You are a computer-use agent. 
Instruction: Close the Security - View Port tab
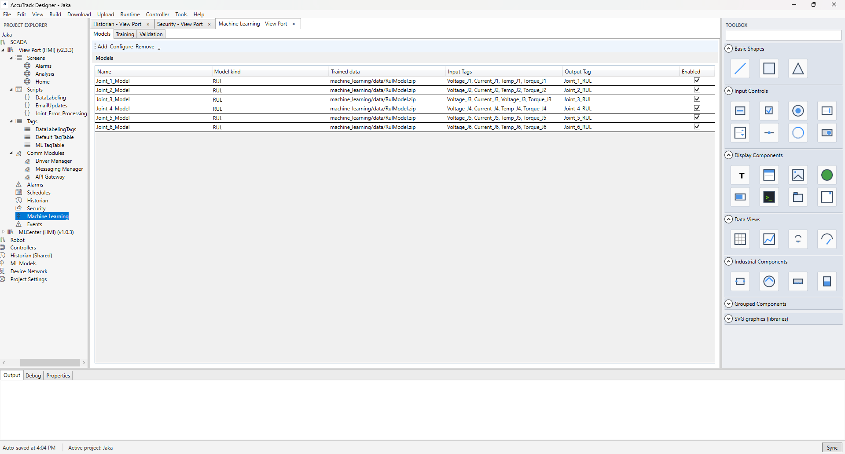click(x=209, y=25)
